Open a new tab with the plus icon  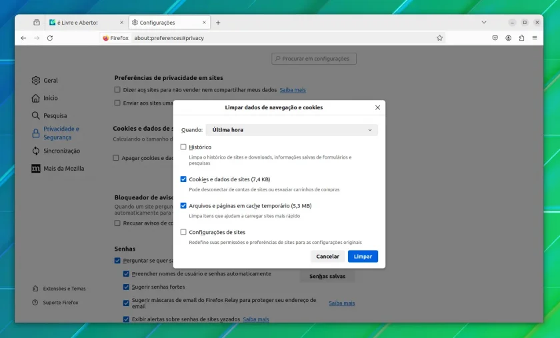pyautogui.click(x=218, y=23)
